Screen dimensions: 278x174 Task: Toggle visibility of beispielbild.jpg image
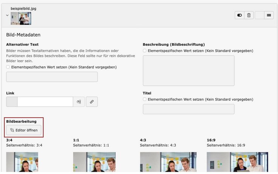click(x=239, y=15)
